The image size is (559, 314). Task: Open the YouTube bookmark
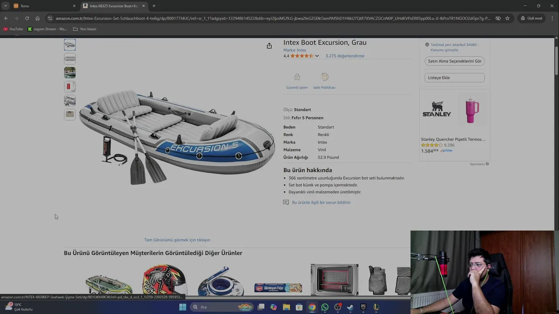tap(13, 29)
